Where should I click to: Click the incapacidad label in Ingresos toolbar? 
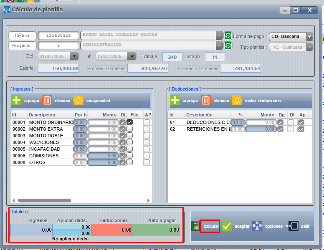coord(98,101)
